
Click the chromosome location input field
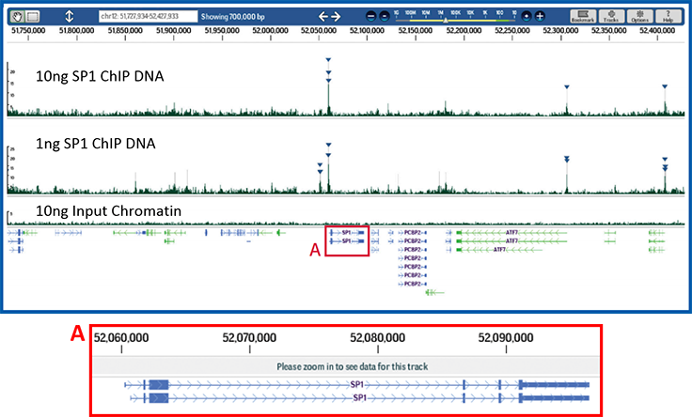(x=148, y=17)
